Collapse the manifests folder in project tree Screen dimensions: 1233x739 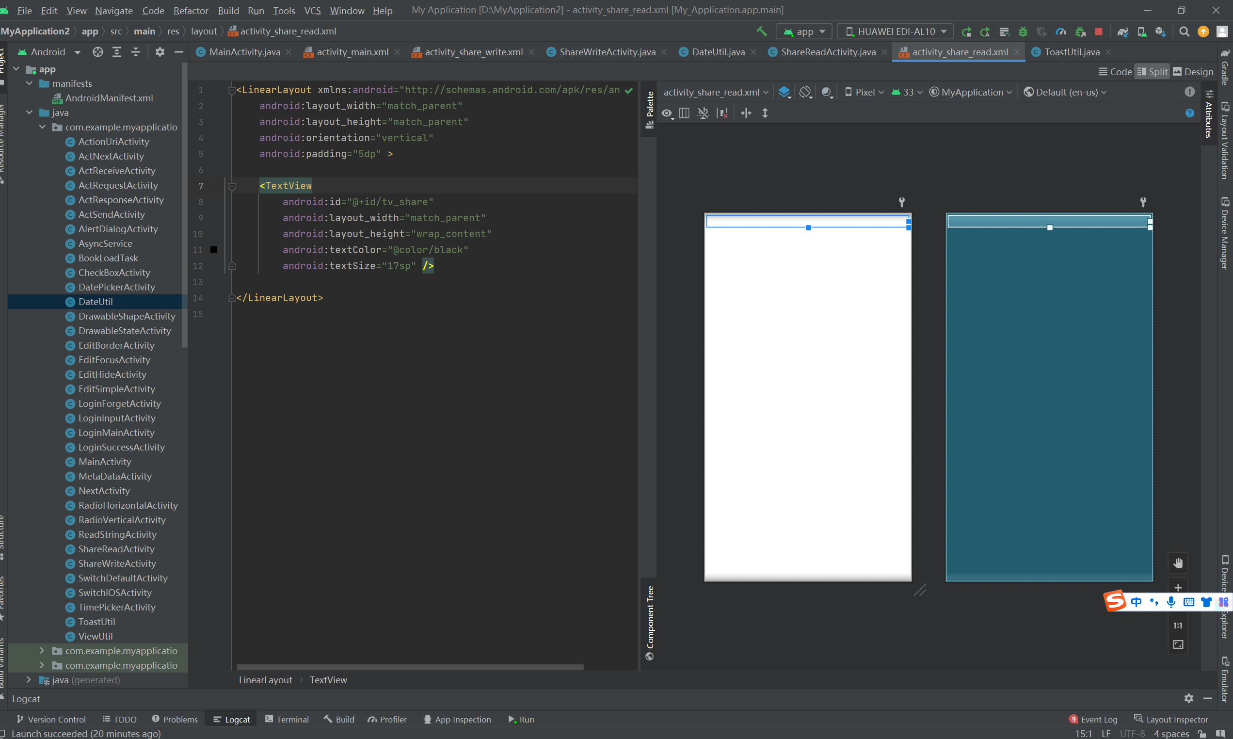point(29,84)
